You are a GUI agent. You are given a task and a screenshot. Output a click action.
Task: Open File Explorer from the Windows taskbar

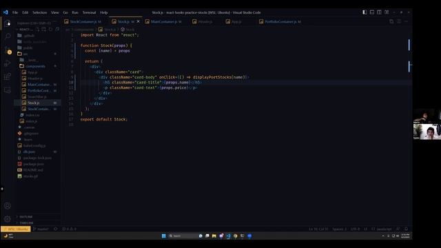click(x=214, y=236)
